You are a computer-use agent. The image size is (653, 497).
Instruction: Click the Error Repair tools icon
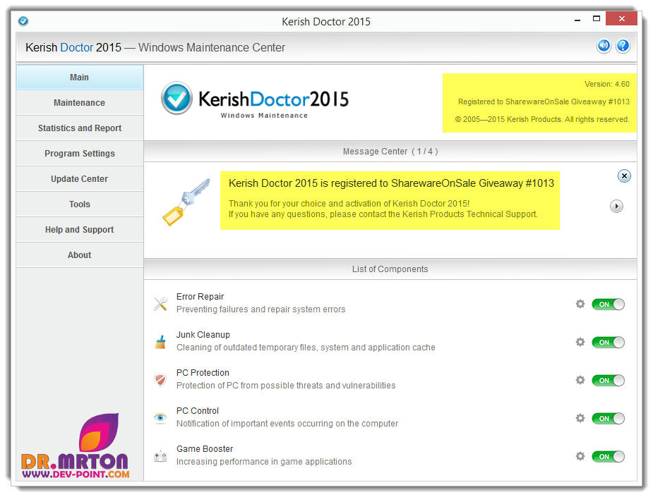(160, 304)
